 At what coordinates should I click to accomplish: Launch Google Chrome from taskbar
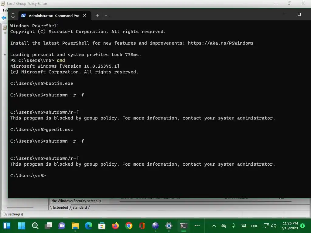[x=129, y=226]
